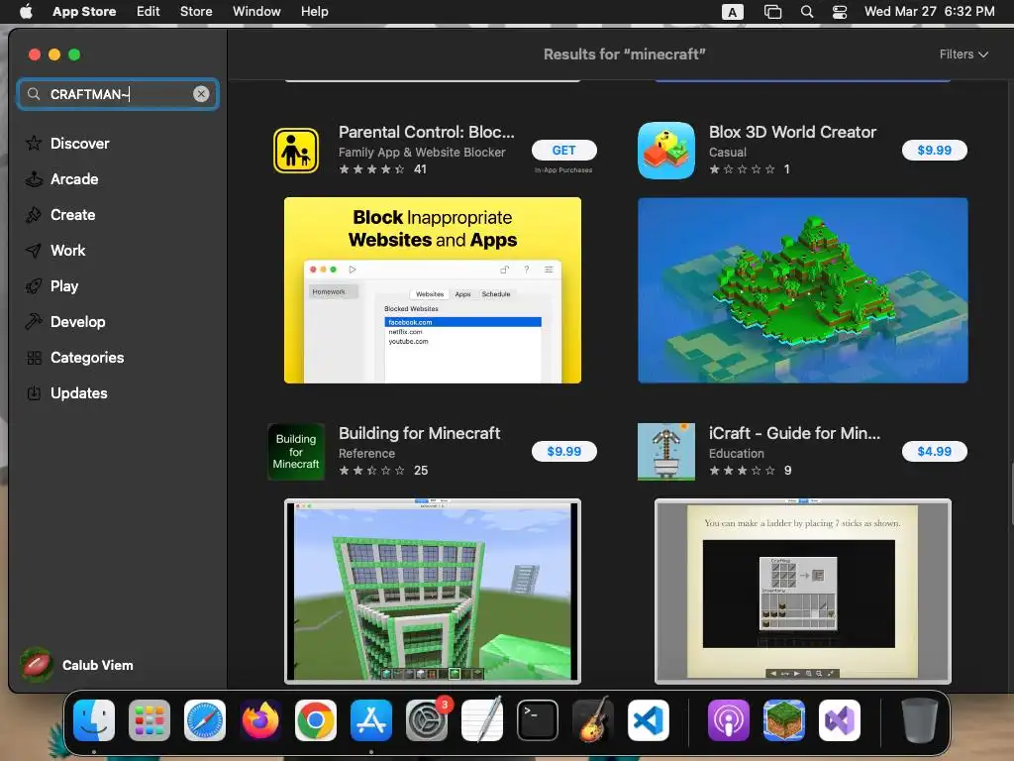Show the date and time panel

929,11
